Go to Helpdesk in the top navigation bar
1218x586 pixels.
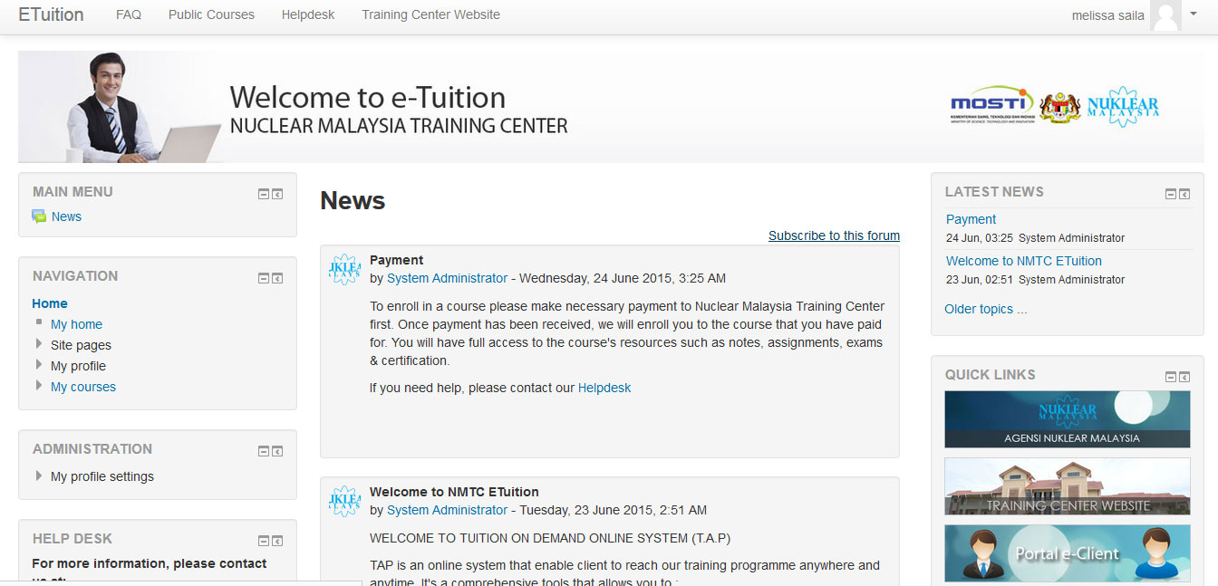(x=308, y=14)
